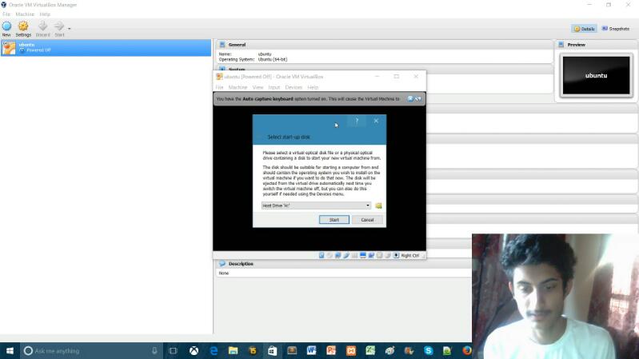Viewport: 639px width, 359px height.
Task: Open File Explorer from taskbar
Action: [x=233, y=351]
